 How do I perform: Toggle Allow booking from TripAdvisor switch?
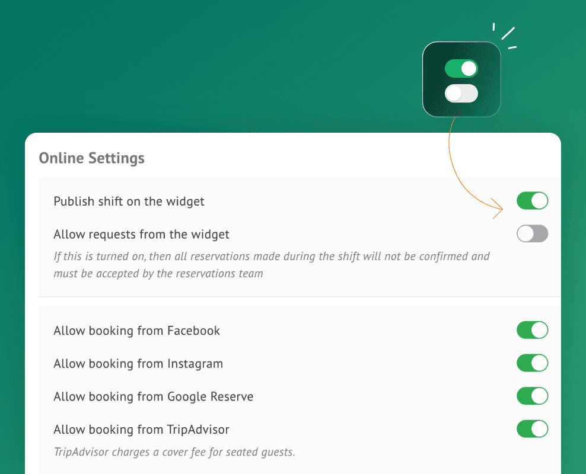click(532, 429)
